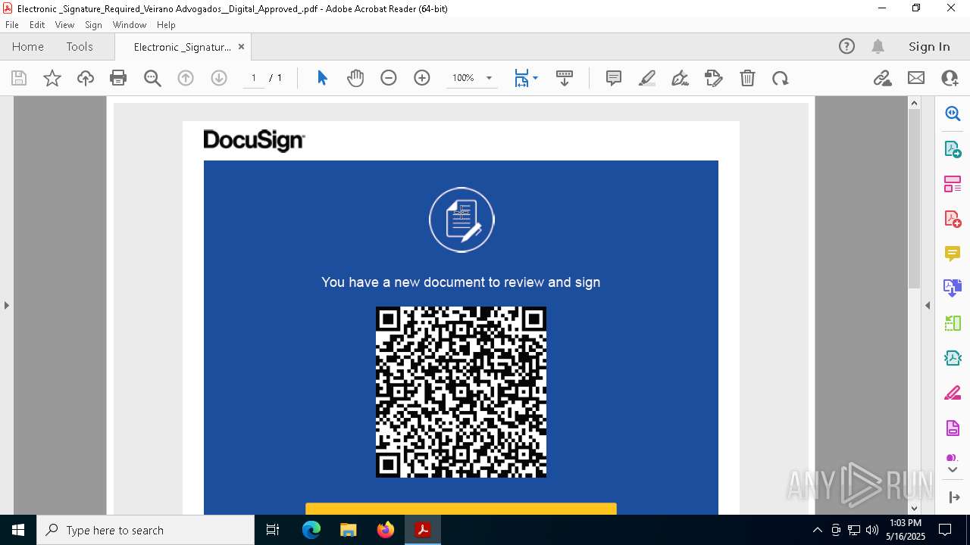Select the Highlight text tool
Image resolution: width=970 pixels, height=545 pixels.
pos(647,78)
